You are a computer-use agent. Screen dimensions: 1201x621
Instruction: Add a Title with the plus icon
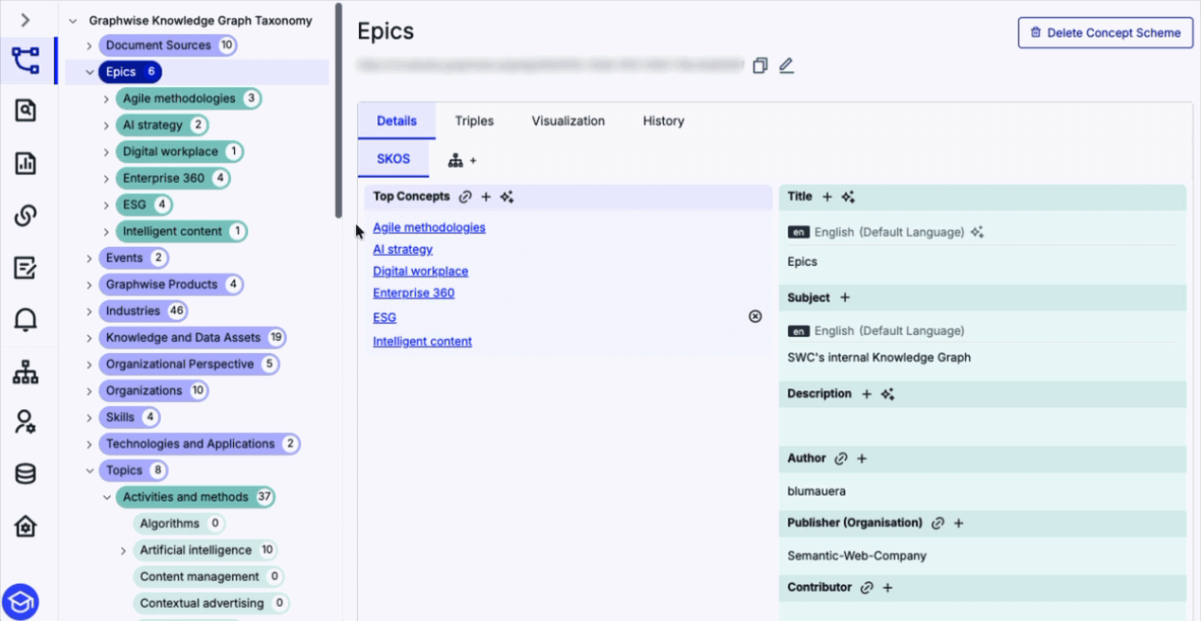[827, 197]
